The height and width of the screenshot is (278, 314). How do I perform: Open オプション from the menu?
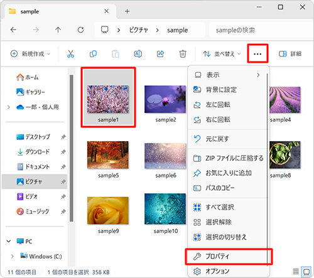coord(227,271)
